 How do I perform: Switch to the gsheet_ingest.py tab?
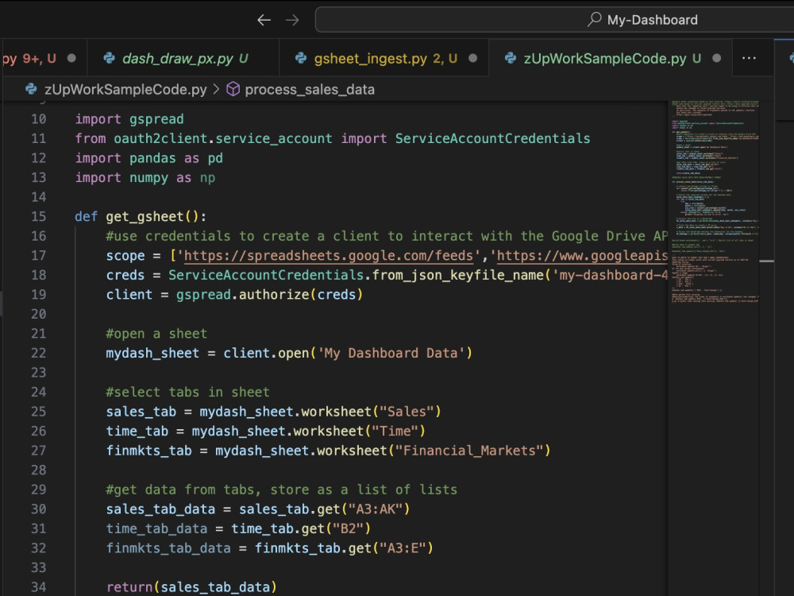click(x=385, y=59)
